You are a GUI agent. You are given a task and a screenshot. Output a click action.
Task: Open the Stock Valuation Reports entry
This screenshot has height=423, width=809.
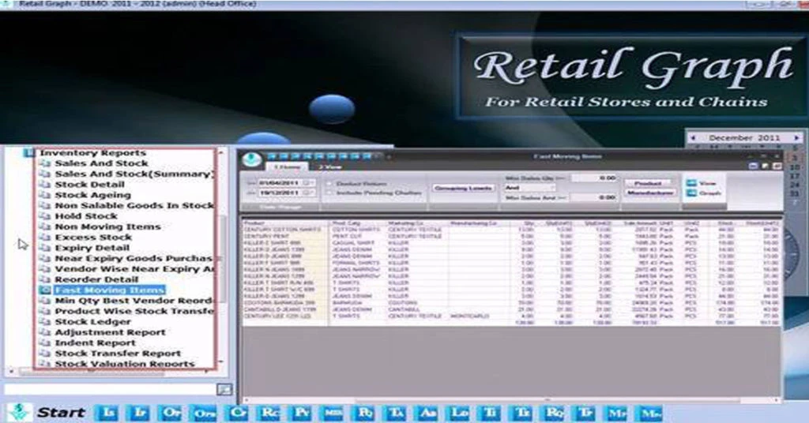[125, 364]
